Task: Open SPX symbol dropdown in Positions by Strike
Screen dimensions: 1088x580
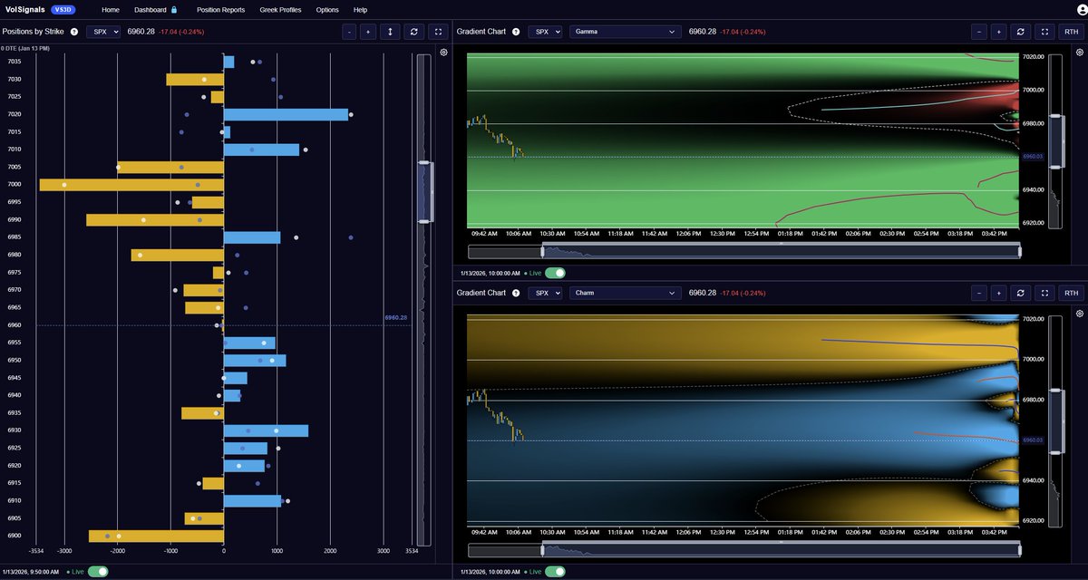Action: 103,32
